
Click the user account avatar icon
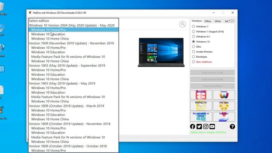[x=182, y=24]
